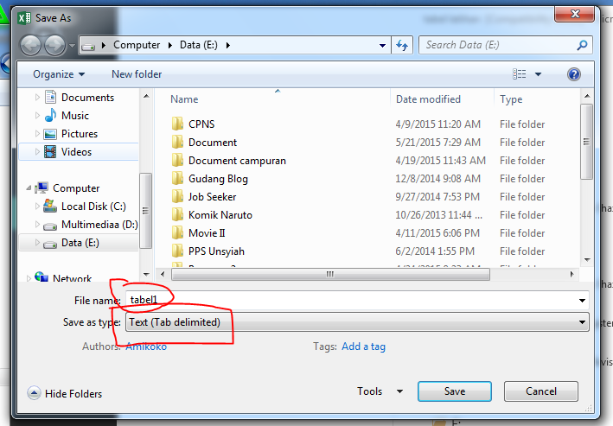Click the file list scroll down arrow
The height and width of the screenshot is (426, 613).
(587, 259)
